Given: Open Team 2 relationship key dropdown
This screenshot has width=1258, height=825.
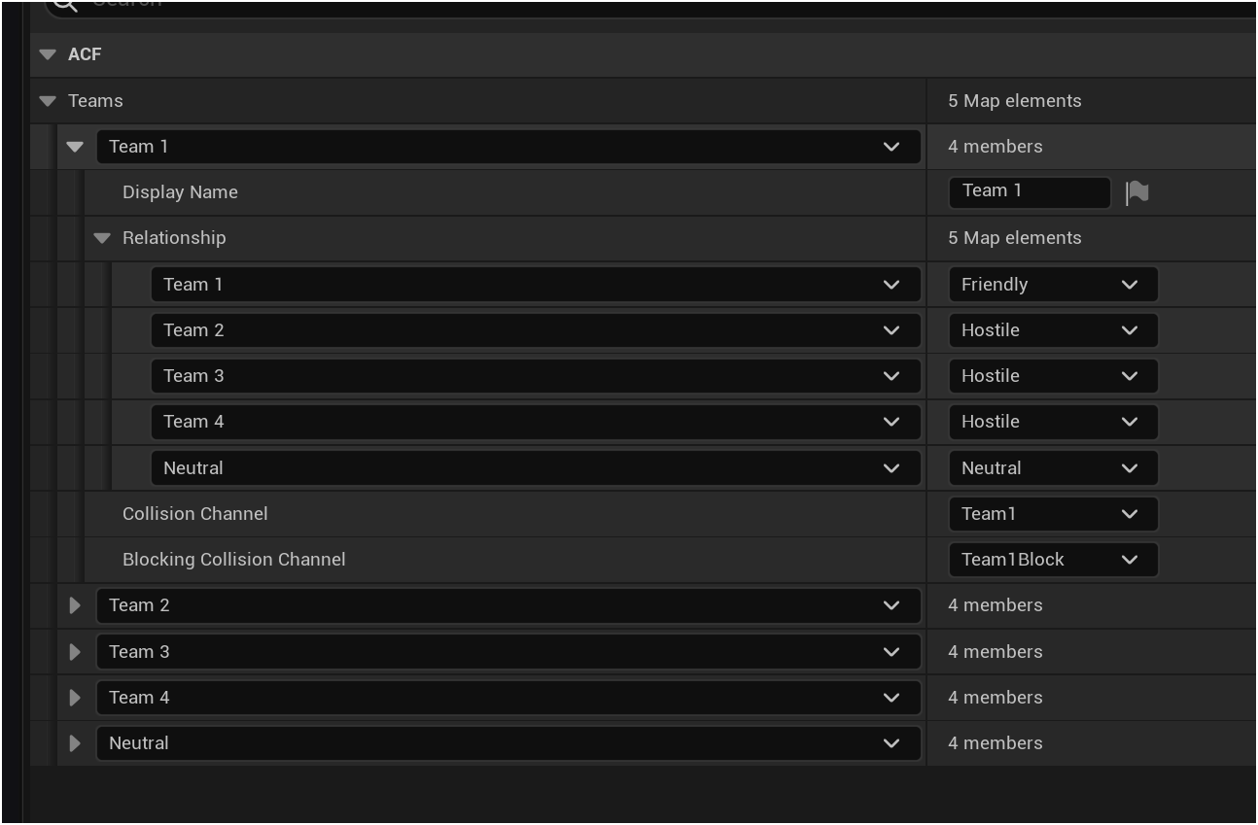Looking at the screenshot, I should pyautogui.click(x=536, y=330).
